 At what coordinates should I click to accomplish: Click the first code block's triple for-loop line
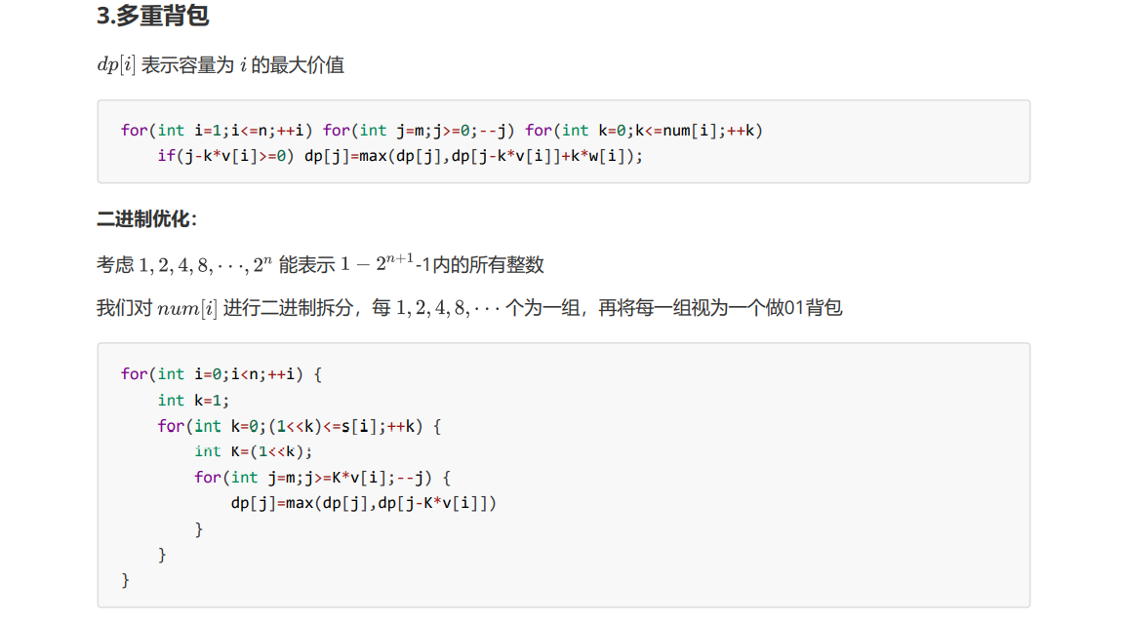click(x=441, y=131)
